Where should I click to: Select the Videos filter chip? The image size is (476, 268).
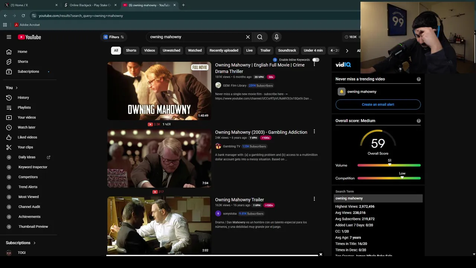point(149,50)
